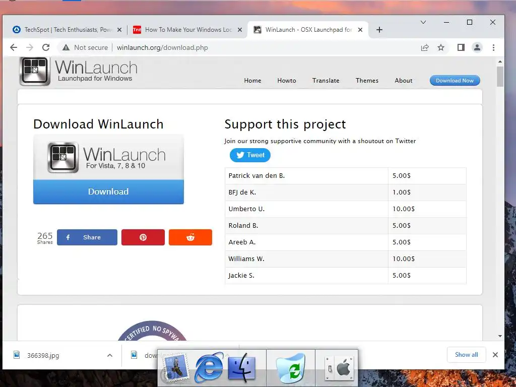This screenshot has width=516, height=387.
Task: Open the Themes page
Action: (367, 81)
